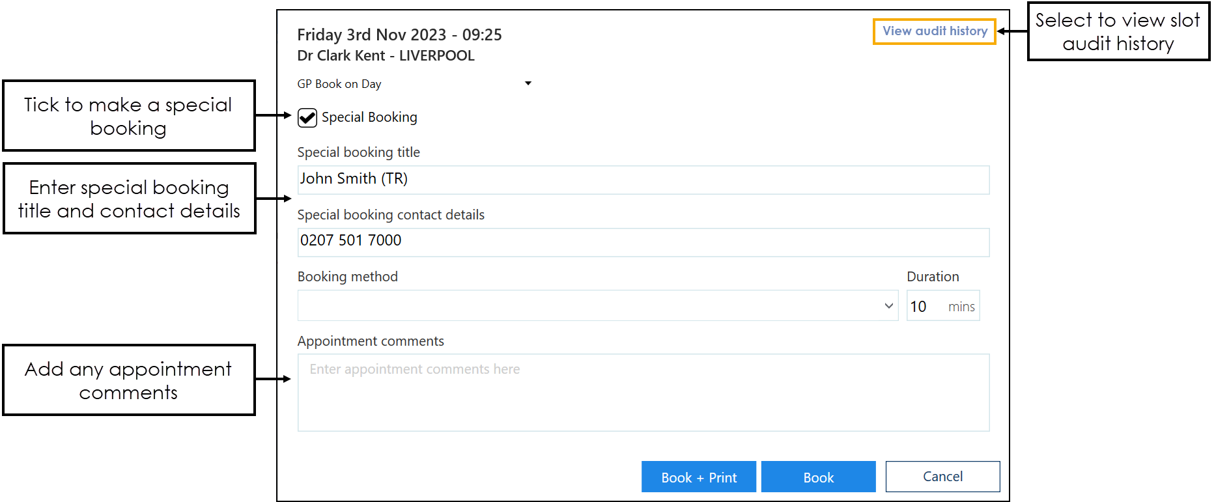1216x502 pixels.
Task: Cancel the booking dialog
Action: (x=942, y=477)
